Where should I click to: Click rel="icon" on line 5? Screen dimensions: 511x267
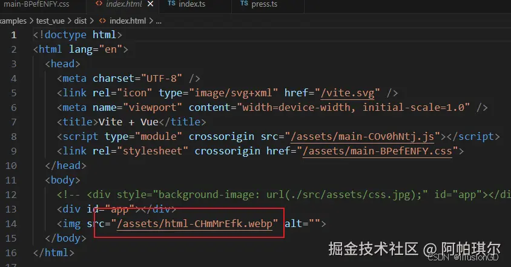pos(122,93)
